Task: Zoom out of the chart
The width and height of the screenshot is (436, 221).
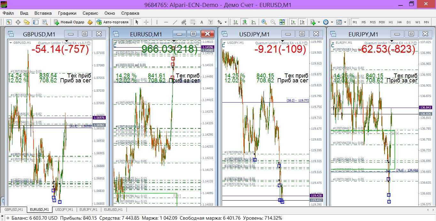Action: [273, 22]
